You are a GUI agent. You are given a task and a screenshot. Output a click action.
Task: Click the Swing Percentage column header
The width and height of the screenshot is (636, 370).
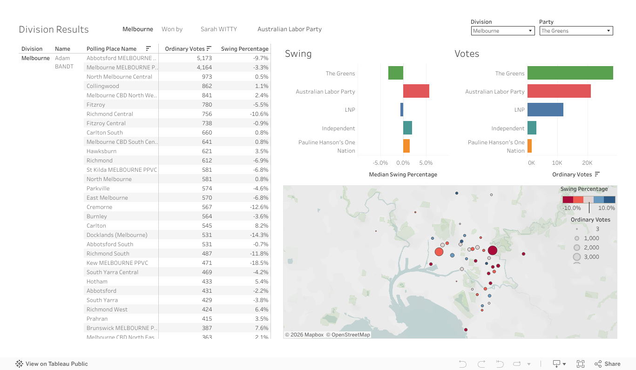tap(244, 48)
